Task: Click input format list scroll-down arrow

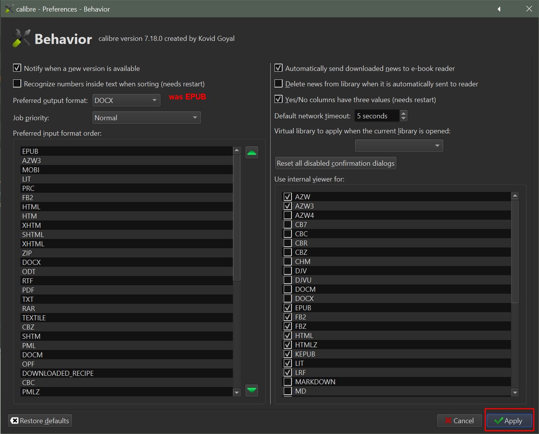Action: pos(237,392)
